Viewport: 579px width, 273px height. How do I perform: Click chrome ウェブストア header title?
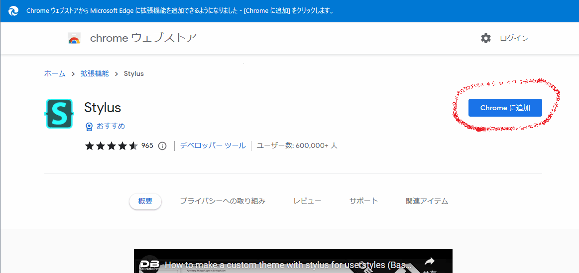tap(143, 38)
